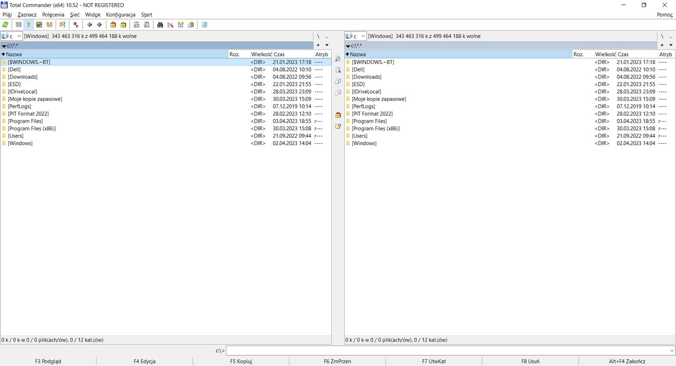The height and width of the screenshot is (366, 676).
Task: Go forward with right arrow
Action: [x=99, y=25]
